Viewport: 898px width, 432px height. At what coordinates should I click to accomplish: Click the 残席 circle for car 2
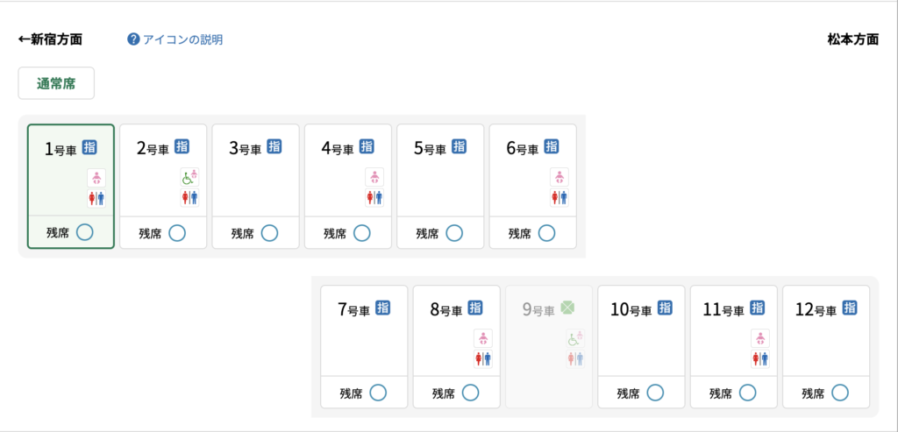click(x=177, y=233)
